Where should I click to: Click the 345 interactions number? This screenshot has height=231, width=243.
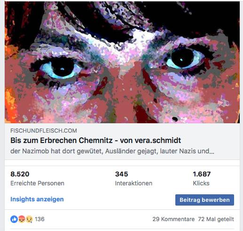[121, 174]
